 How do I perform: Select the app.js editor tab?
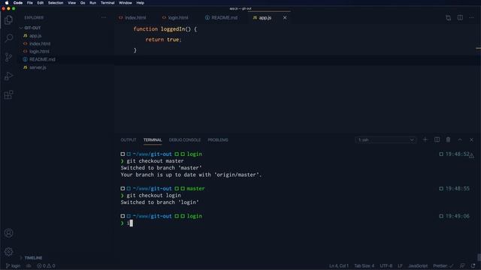[x=262, y=18]
